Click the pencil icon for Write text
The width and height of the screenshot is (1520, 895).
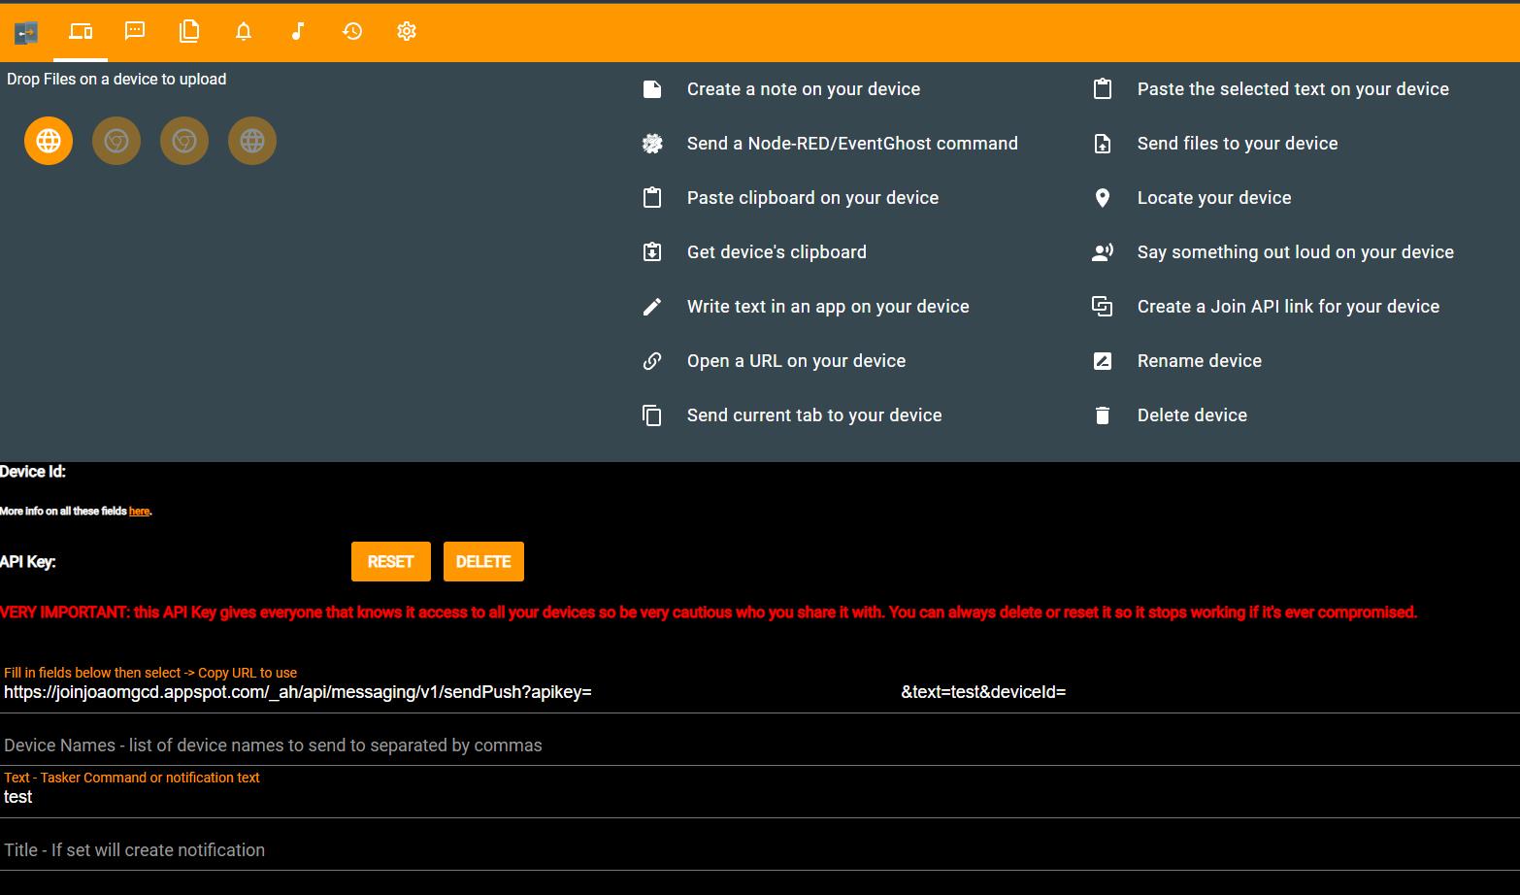(x=652, y=307)
